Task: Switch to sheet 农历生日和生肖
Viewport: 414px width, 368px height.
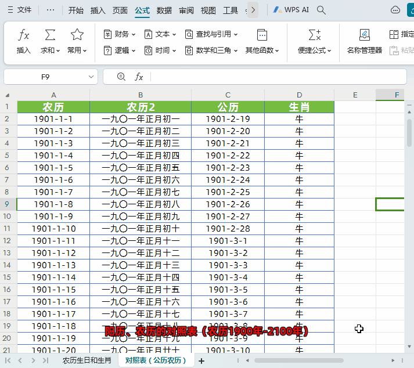Action: (x=87, y=360)
